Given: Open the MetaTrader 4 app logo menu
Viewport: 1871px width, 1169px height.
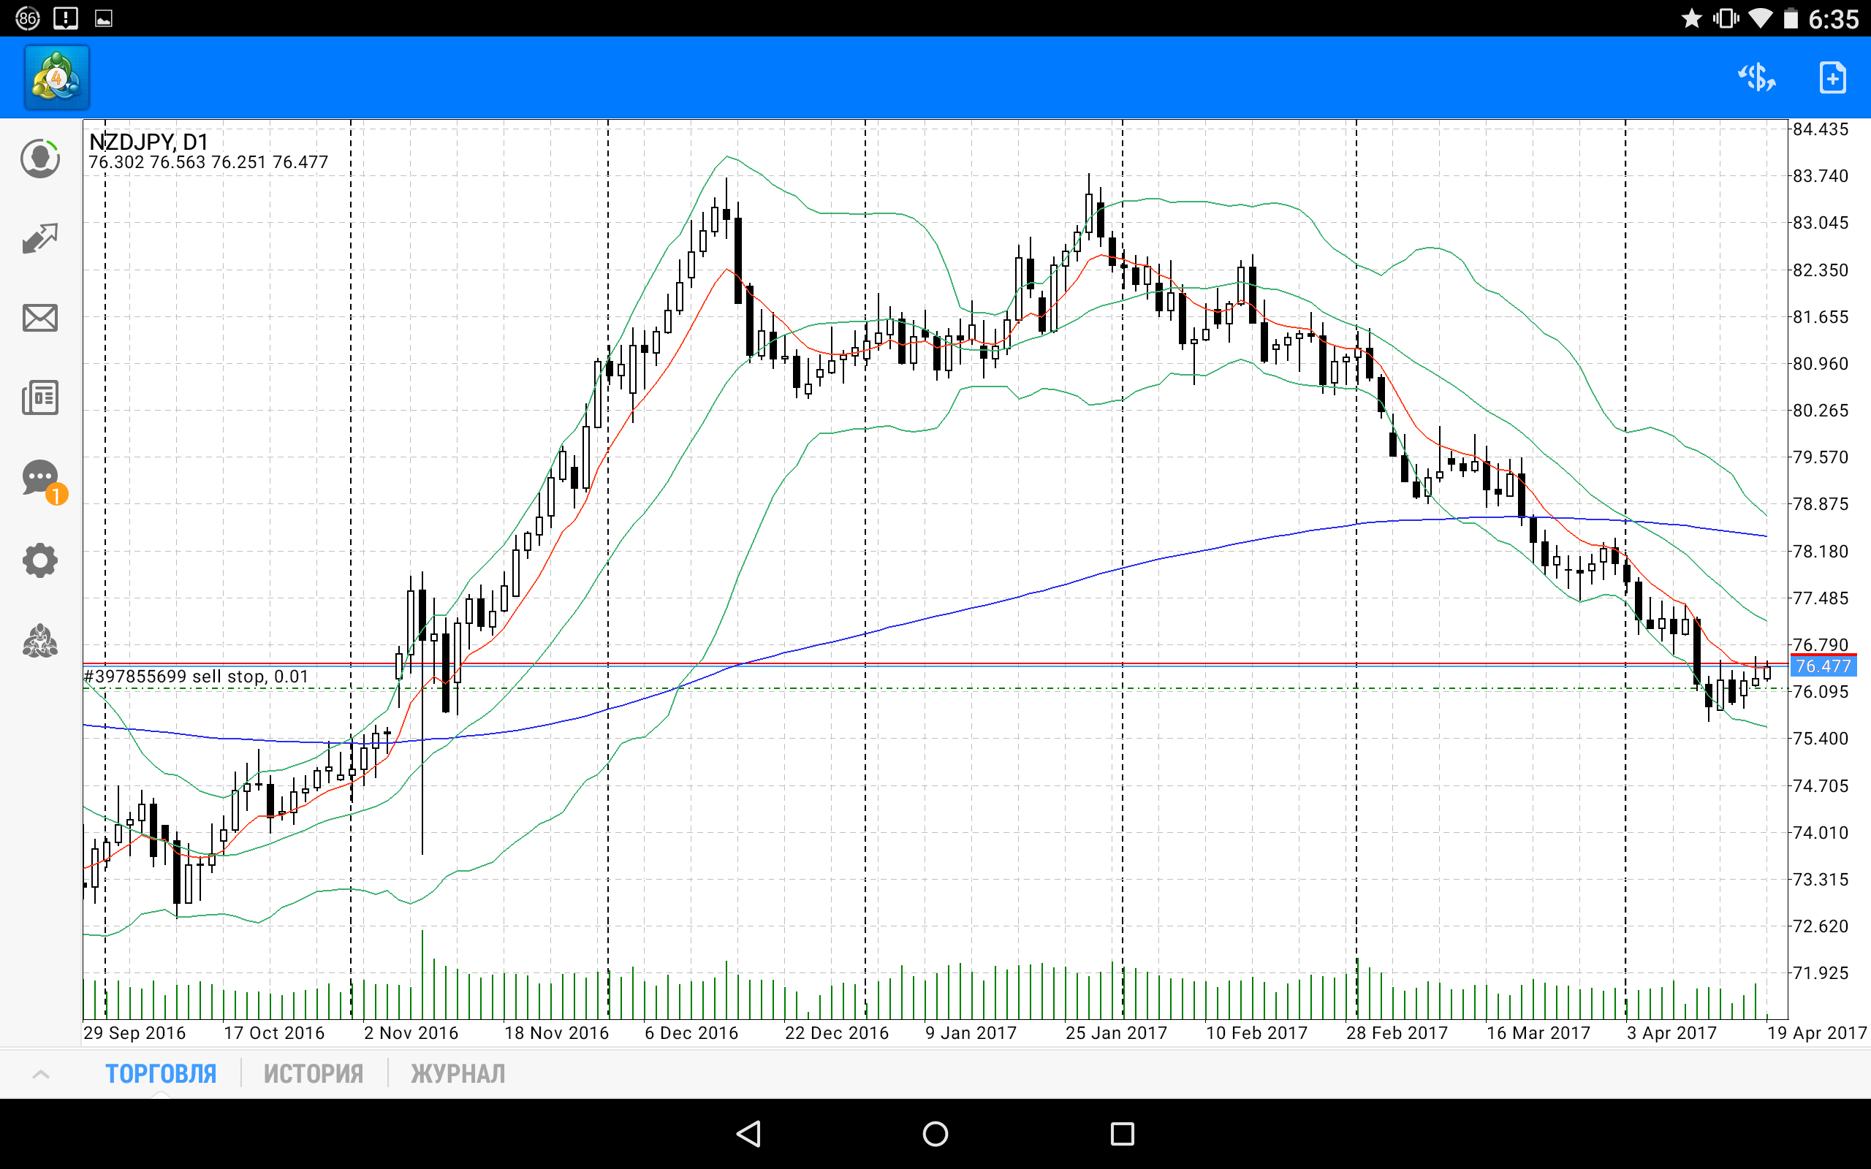Looking at the screenshot, I should click(x=56, y=77).
